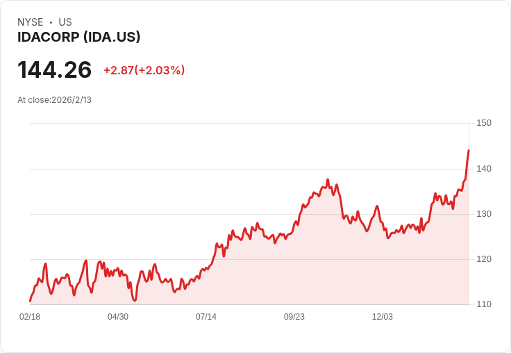Select the 110 price axis label
This screenshot has width=511, height=353.
(484, 304)
